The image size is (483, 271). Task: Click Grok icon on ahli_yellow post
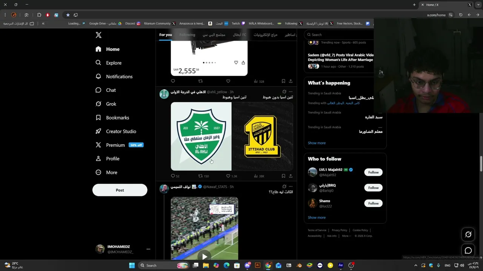point(284,91)
